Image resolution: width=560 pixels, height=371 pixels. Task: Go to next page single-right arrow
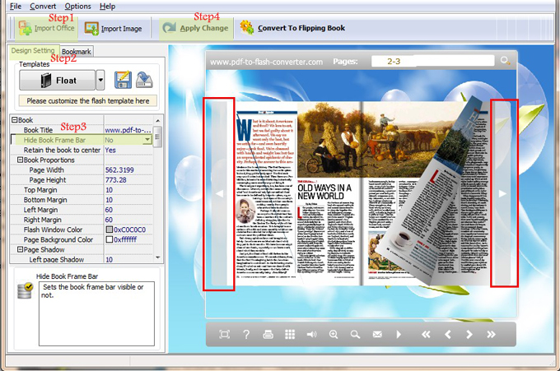coord(469,334)
